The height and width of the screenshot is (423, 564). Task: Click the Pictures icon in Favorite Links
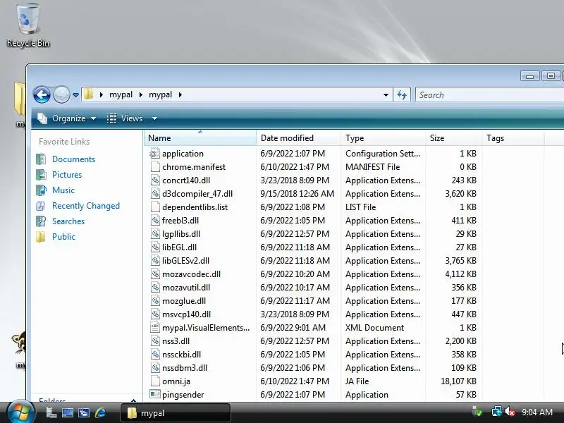point(41,174)
